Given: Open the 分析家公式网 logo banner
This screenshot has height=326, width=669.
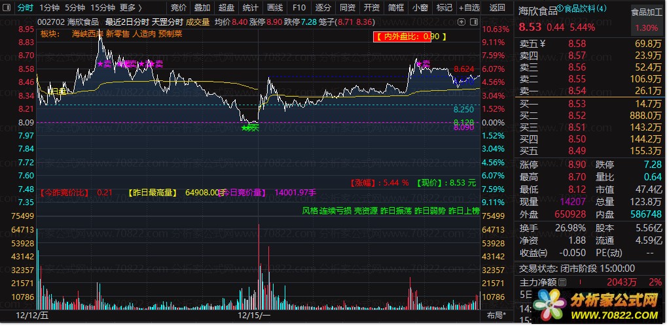Looking at the screenshot, I should pos(596,306).
